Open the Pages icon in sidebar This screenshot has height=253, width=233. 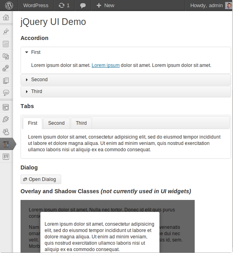6,80
